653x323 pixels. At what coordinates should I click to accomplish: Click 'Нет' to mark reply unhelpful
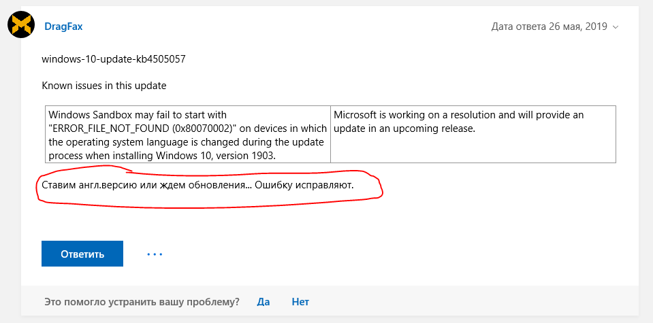300,302
